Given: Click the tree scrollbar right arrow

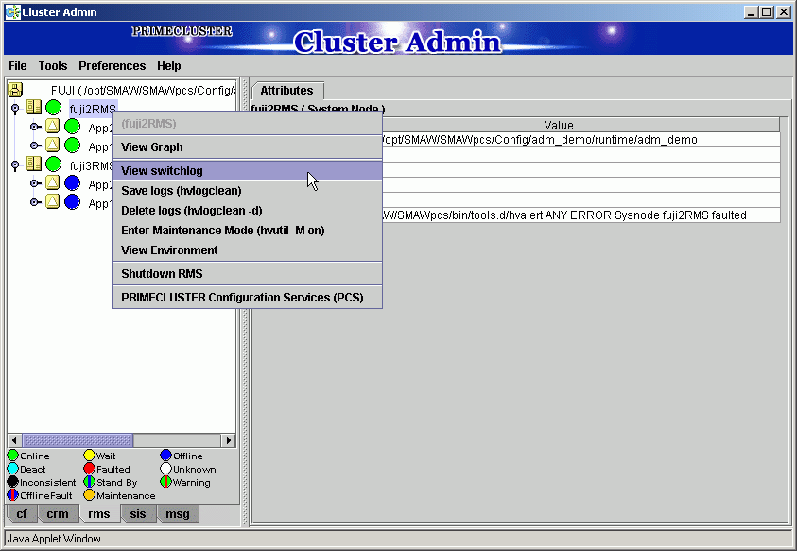Looking at the screenshot, I should tap(228, 440).
